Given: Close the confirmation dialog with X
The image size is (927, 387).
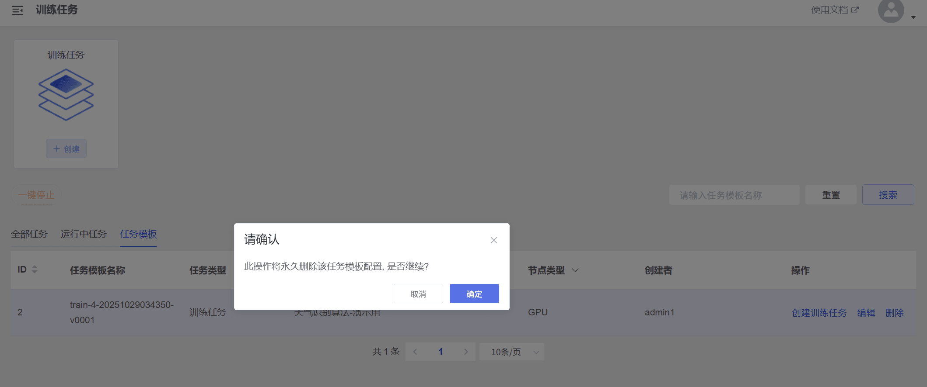Looking at the screenshot, I should coord(493,240).
